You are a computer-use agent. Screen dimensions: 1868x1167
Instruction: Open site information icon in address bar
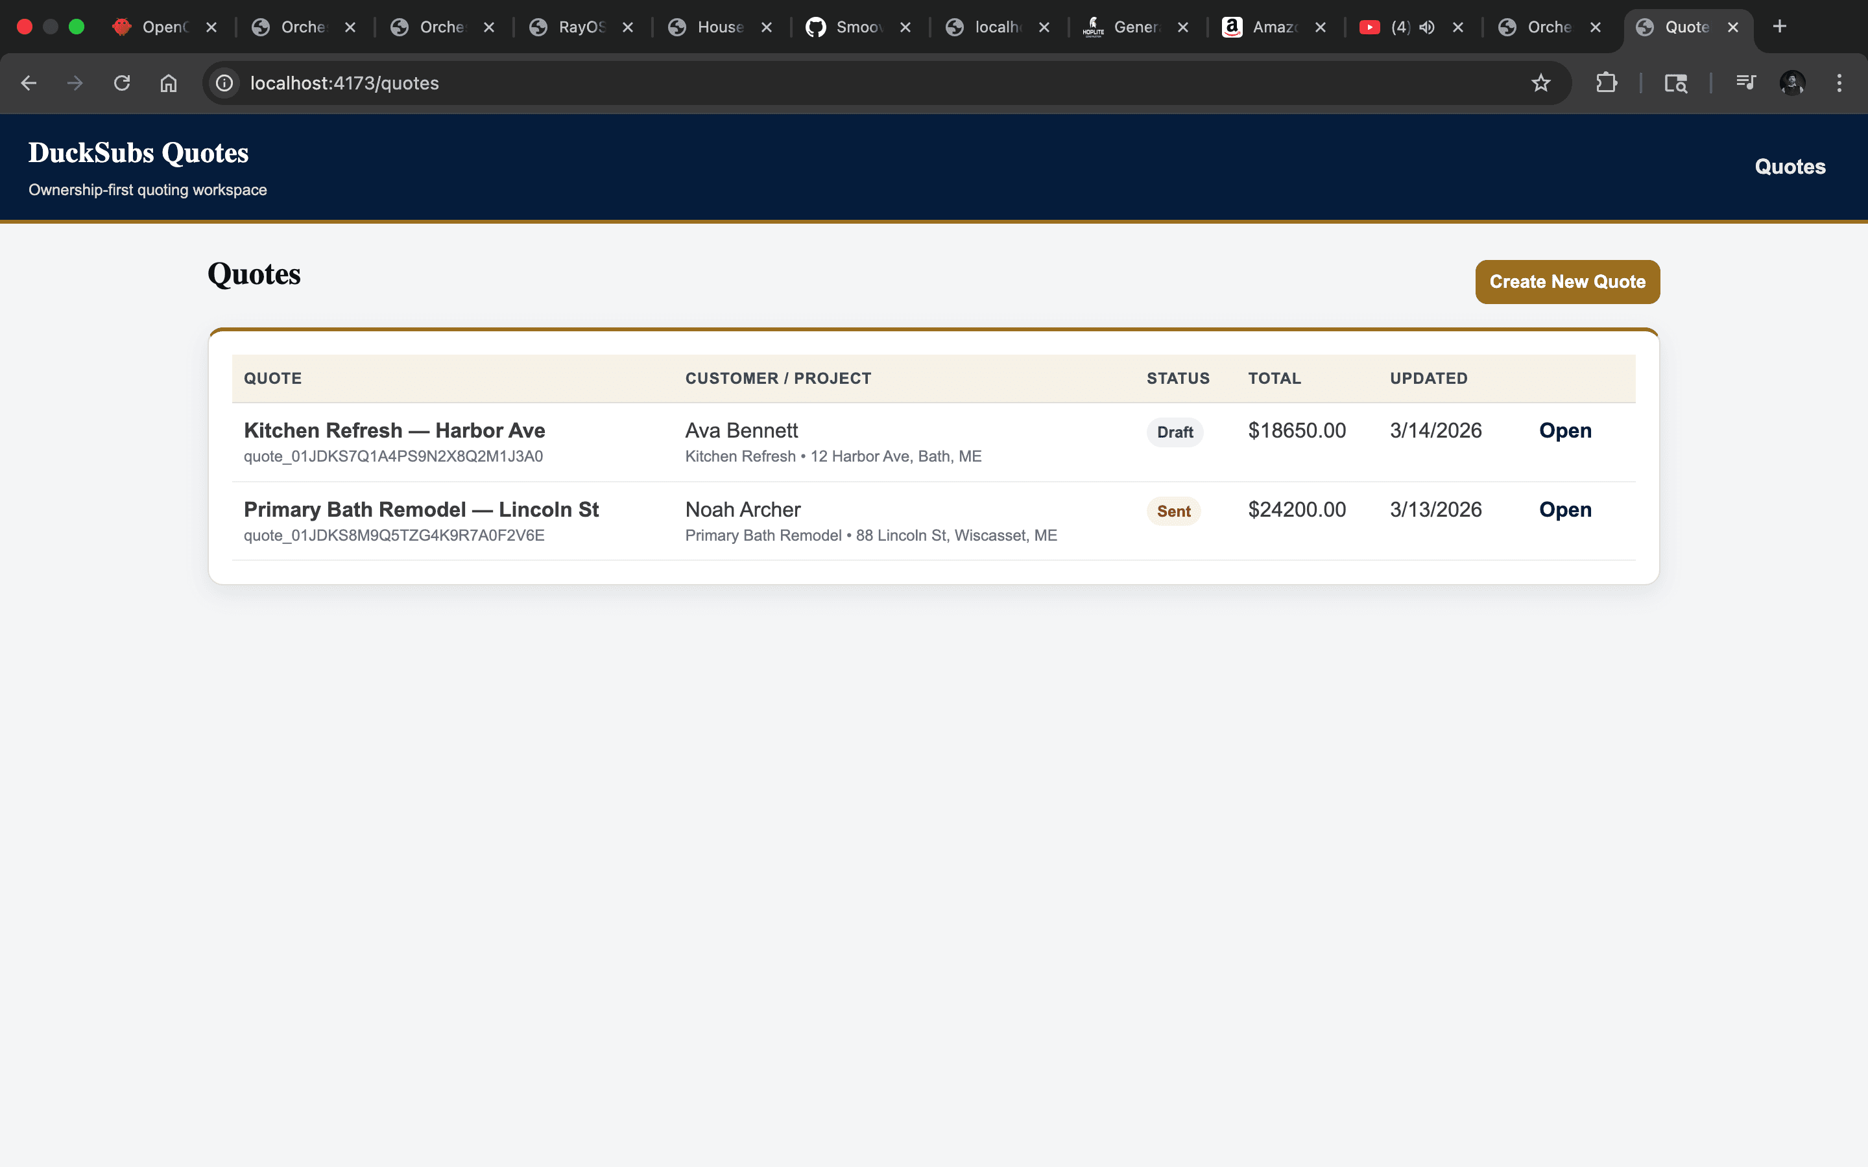pos(224,82)
